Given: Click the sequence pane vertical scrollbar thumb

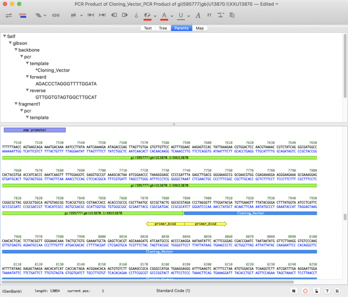Looking at the screenshot, I should click(345, 217).
